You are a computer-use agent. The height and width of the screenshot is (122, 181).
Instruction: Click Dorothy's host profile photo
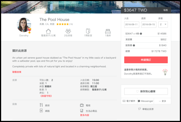[x=24, y=25]
